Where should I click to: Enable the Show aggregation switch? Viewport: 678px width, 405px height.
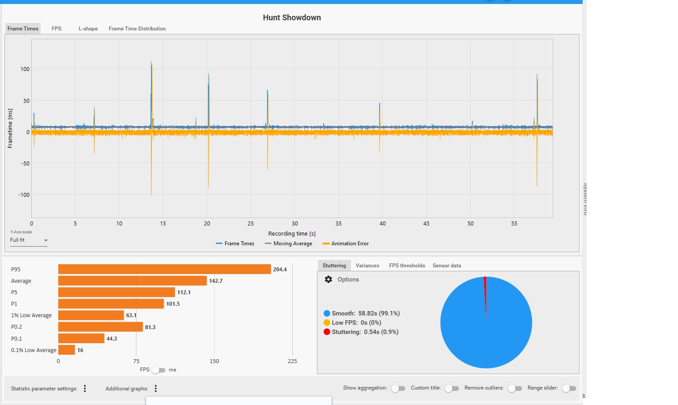point(398,388)
